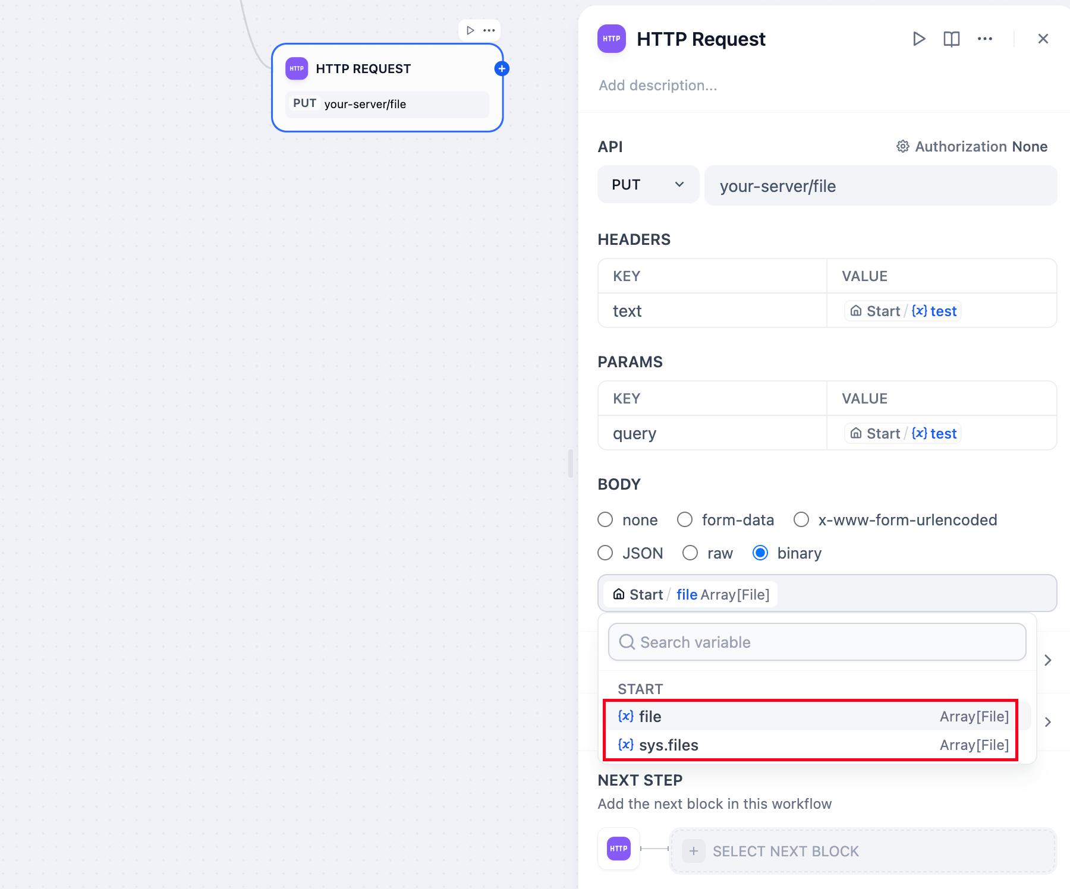
Task: Open Authorization settings gear
Action: pyautogui.click(x=902, y=147)
